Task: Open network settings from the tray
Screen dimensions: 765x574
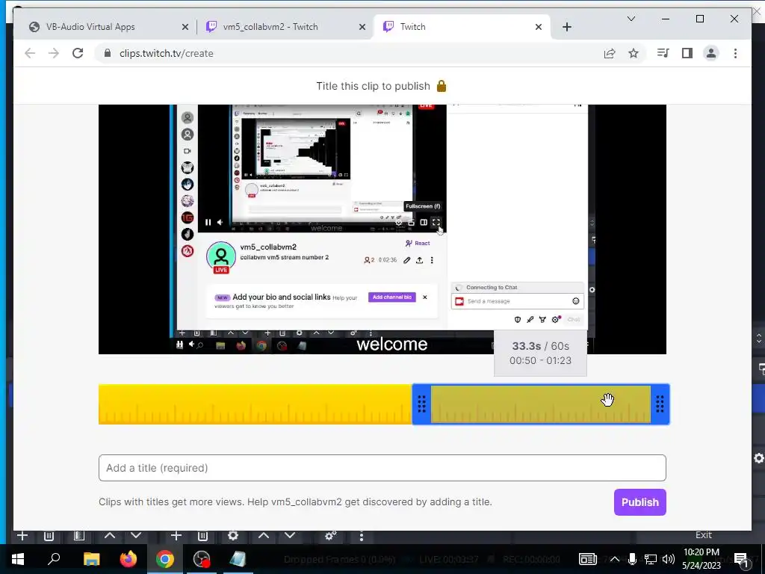Action: pos(651,559)
